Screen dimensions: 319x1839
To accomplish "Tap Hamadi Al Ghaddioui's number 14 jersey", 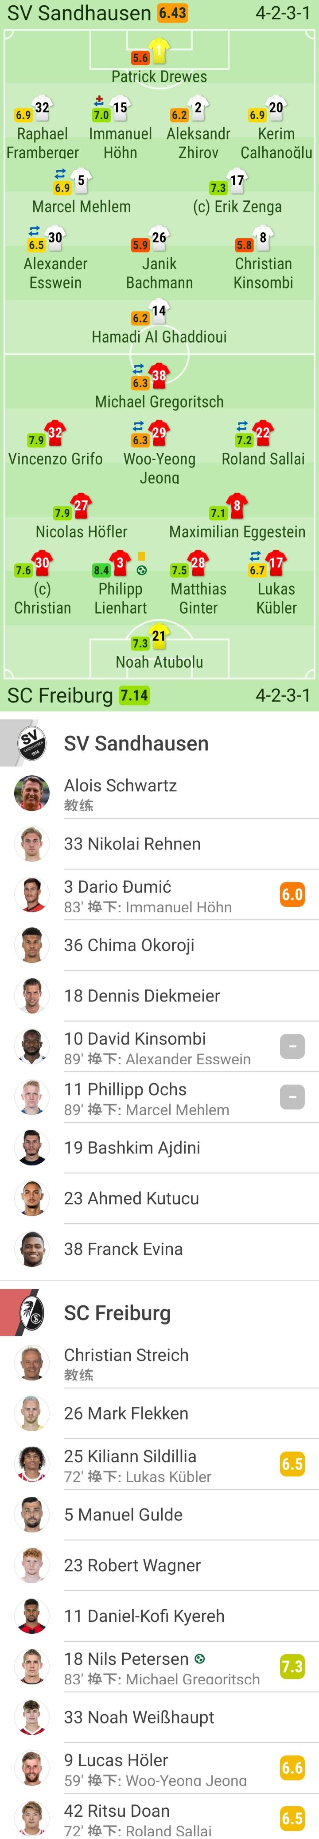I will (159, 311).
